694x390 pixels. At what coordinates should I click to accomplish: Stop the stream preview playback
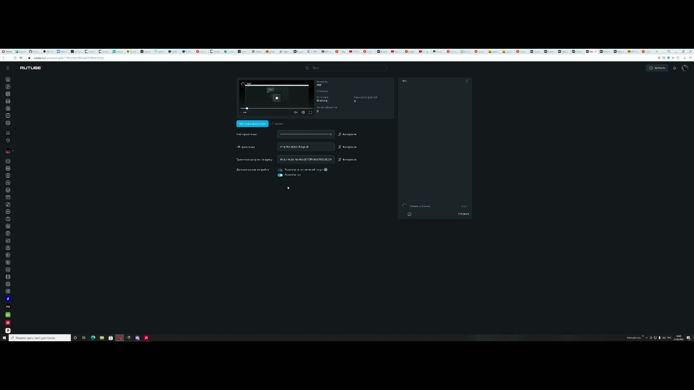[x=277, y=98]
